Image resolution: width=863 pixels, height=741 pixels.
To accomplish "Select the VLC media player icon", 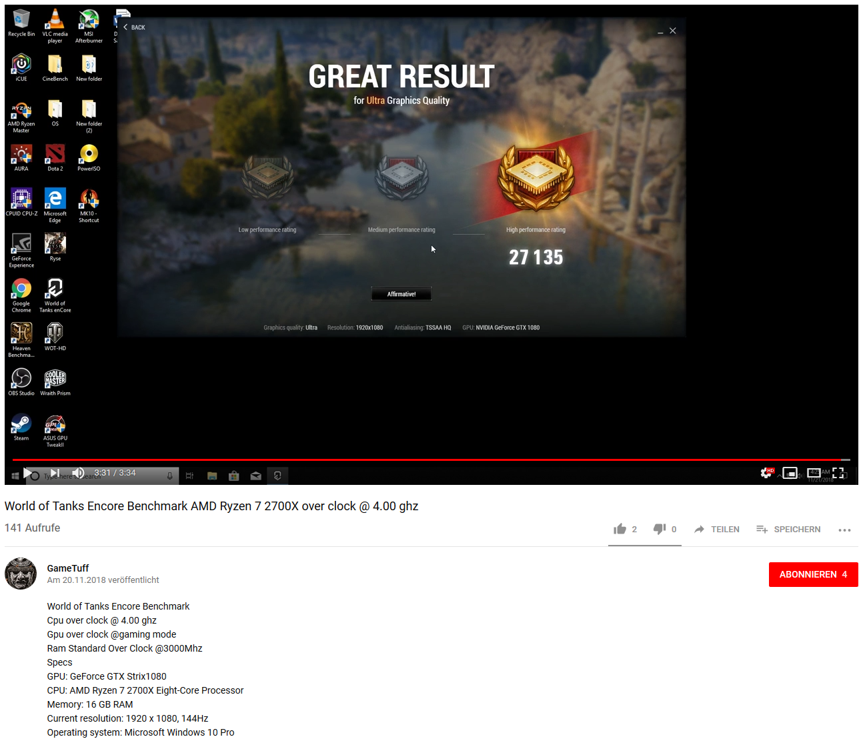I will coord(55,27).
